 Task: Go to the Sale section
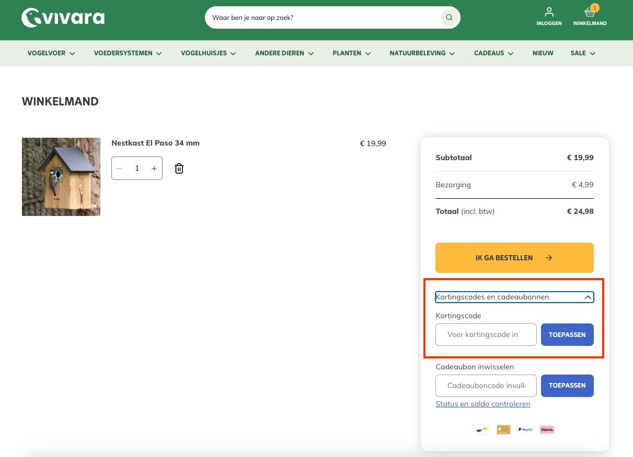click(x=582, y=53)
